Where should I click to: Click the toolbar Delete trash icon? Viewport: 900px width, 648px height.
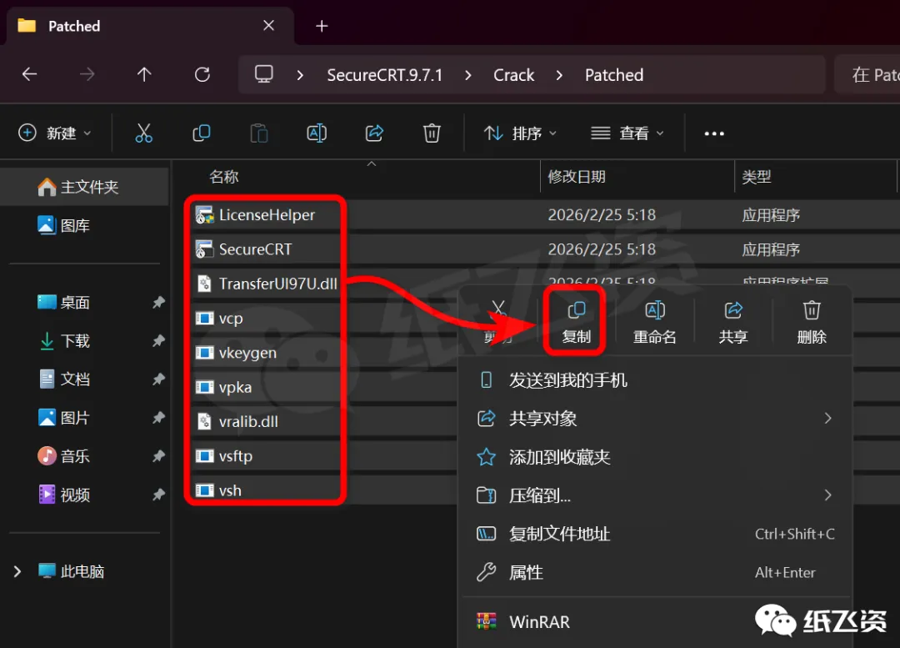[x=432, y=133]
